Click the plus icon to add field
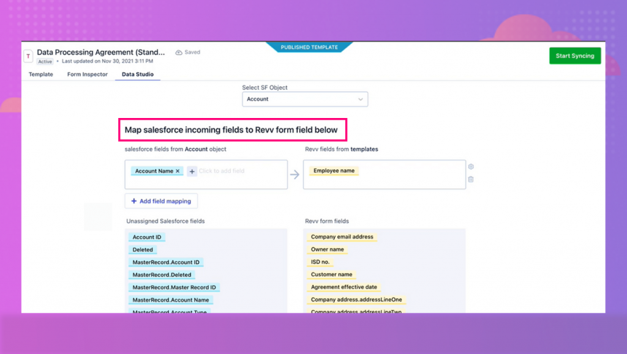The height and width of the screenshot is (354, 627). point(192,171)
